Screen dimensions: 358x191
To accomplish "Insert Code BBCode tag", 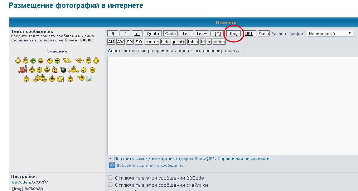I will [x=170, y=34].
